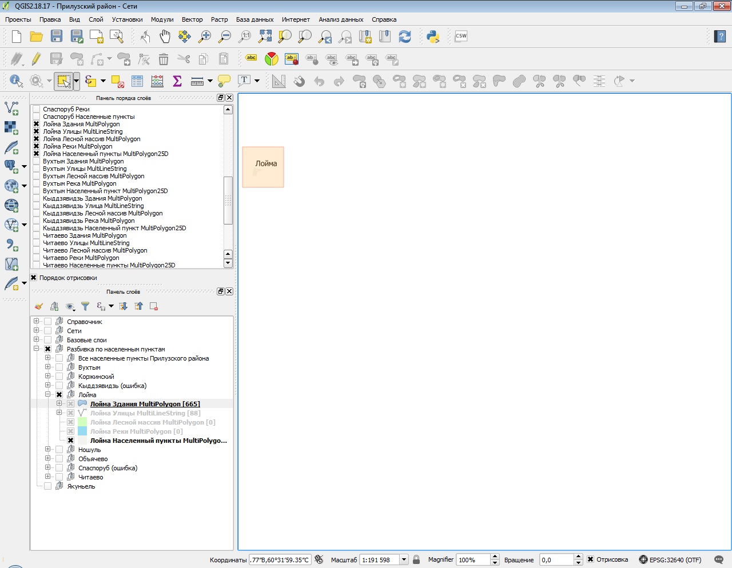Select the Identify features tool

(x=15, y=81)
